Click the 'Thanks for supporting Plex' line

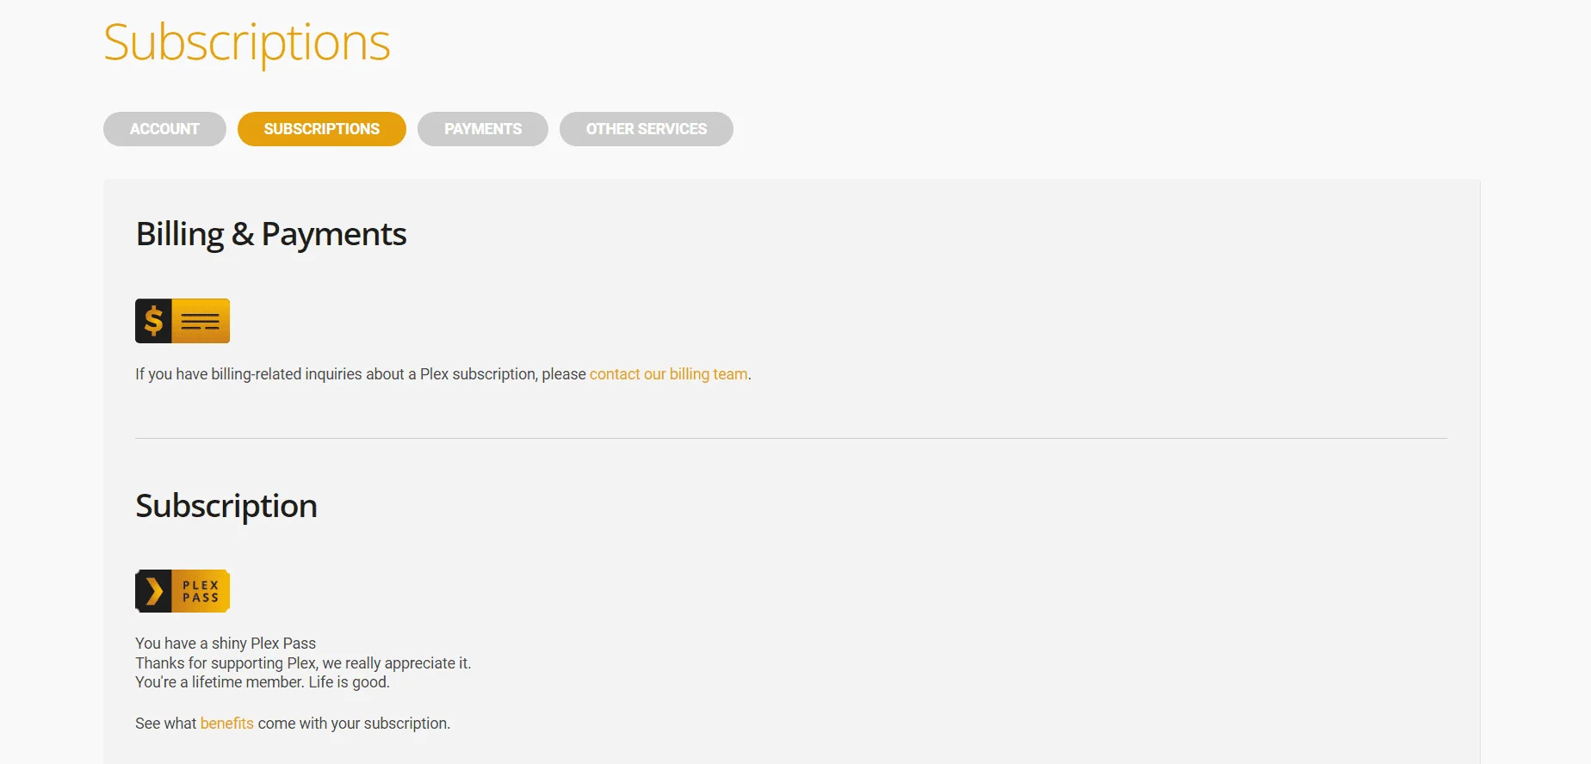(x=303, y=663)
